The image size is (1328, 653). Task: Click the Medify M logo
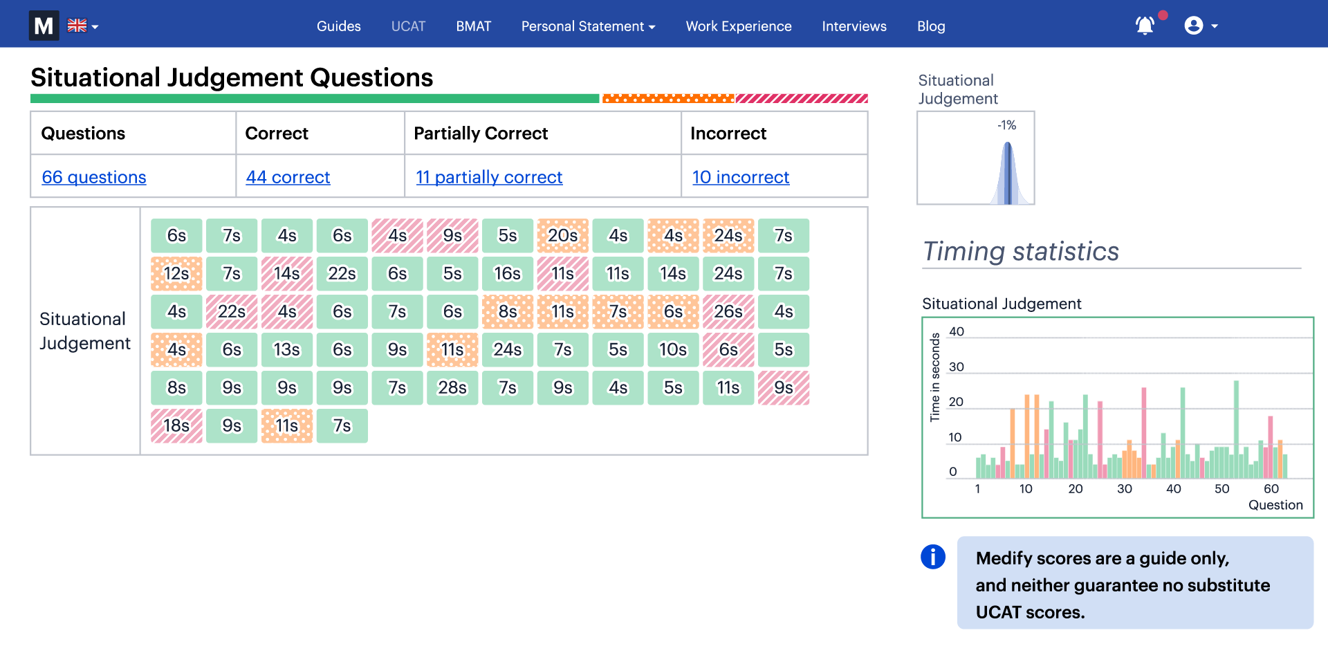coord(43,26)
